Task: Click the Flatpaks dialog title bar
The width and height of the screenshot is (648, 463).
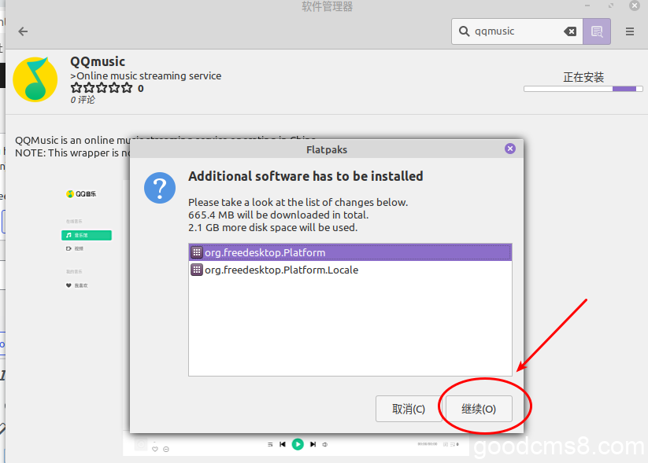Action: click(x=327, y=149)
